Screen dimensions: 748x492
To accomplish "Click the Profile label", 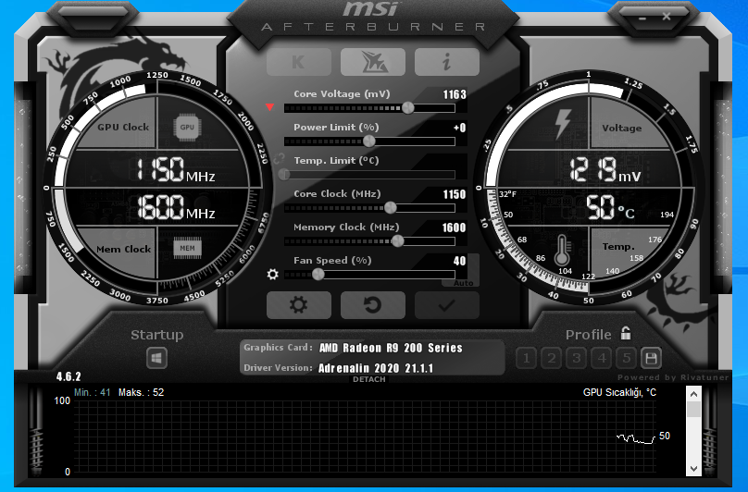I will pos(588,335).
